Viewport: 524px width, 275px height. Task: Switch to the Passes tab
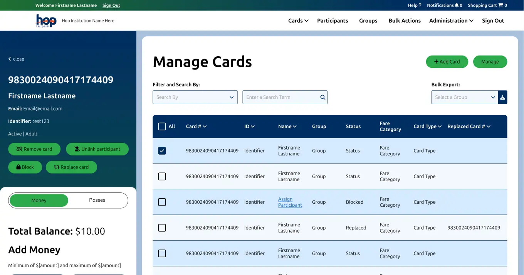(97, 200)
